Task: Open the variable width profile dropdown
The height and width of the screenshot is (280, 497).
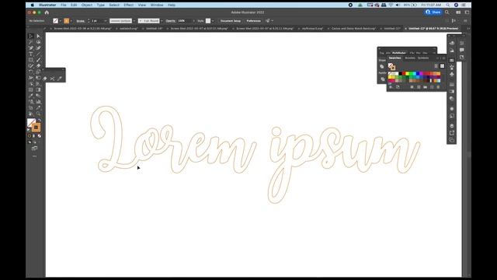Action: 134,21
